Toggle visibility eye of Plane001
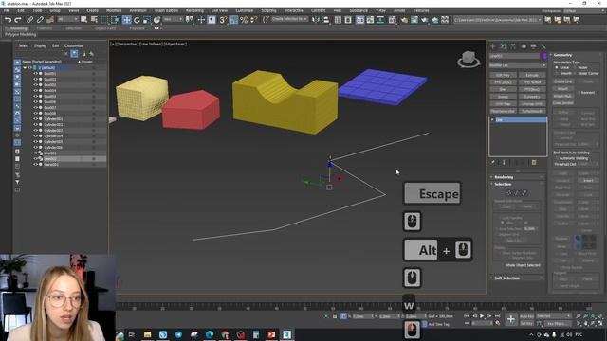The image size is (607, 341). (35, 164)
